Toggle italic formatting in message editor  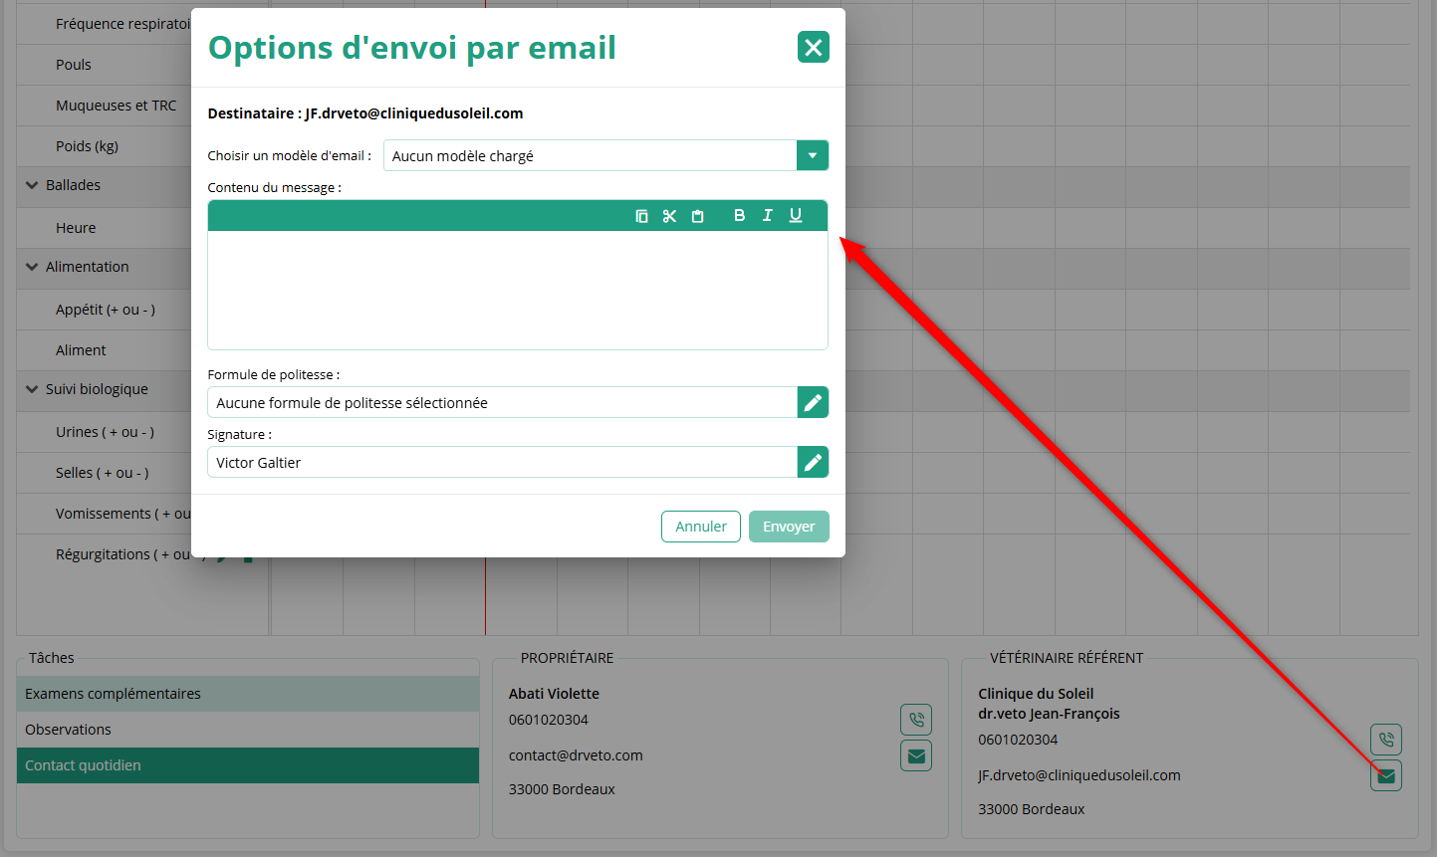767,215
